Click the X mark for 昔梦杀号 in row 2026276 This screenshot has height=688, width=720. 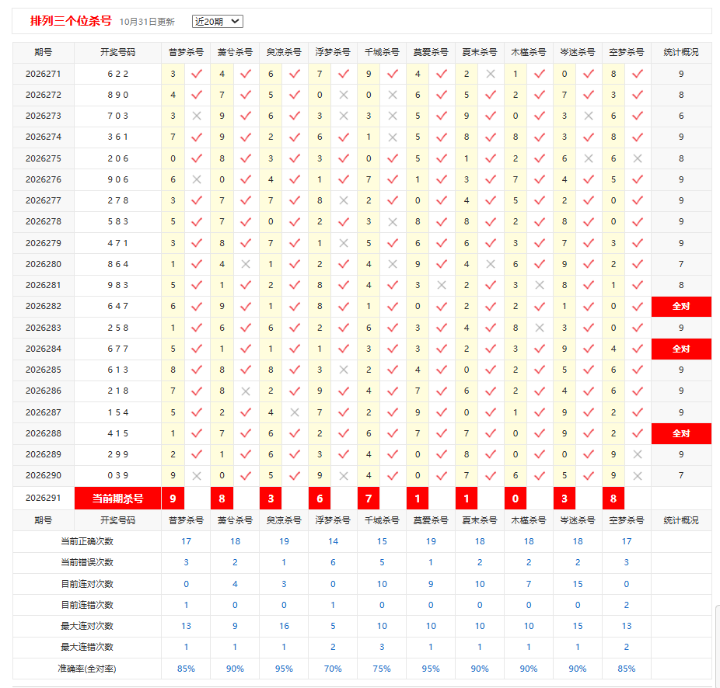coord(197,180)
